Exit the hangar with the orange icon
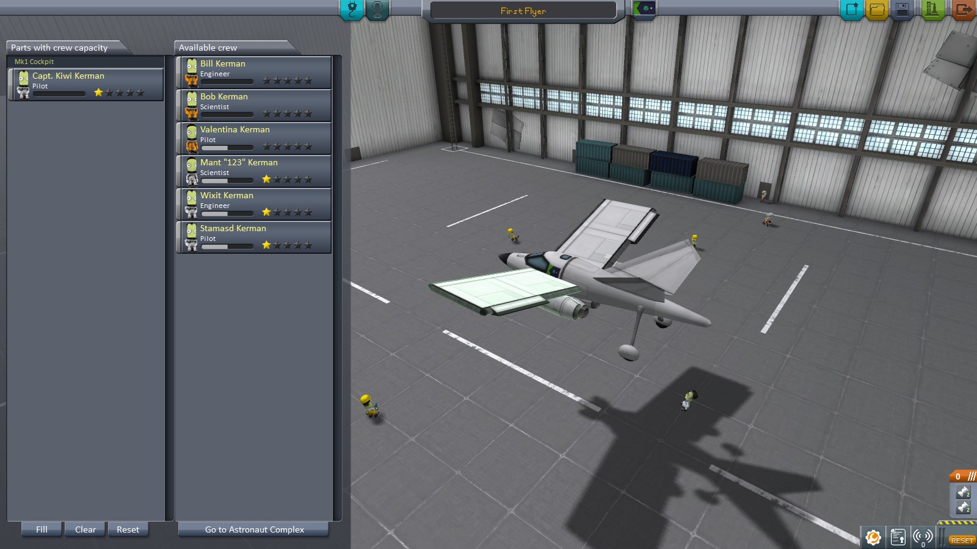977x549 pixels. [x=964, y=10]
